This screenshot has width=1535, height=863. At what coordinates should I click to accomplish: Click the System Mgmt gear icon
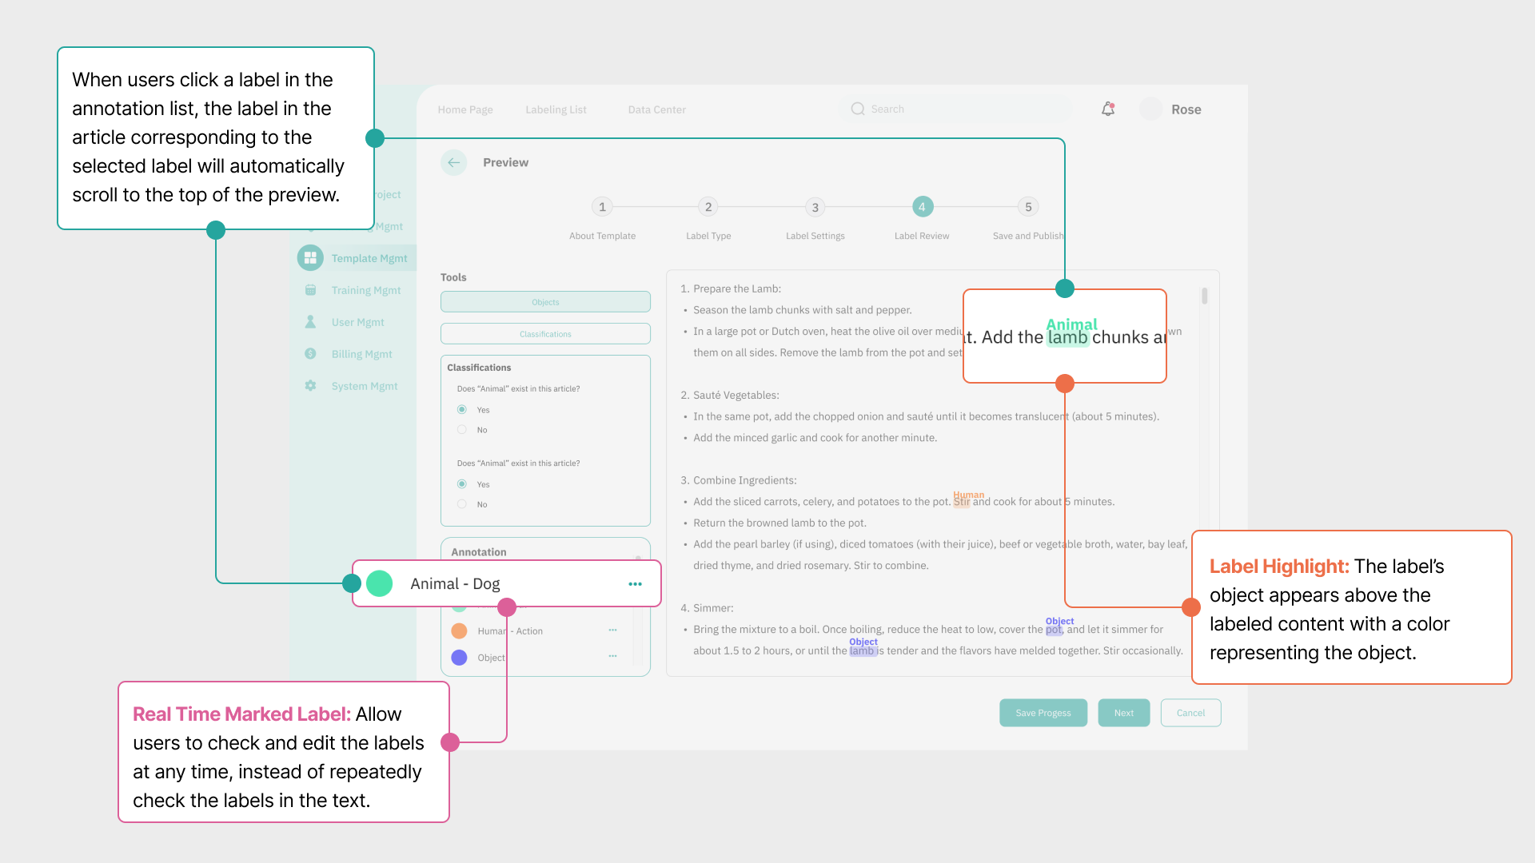tap(310, 386)
